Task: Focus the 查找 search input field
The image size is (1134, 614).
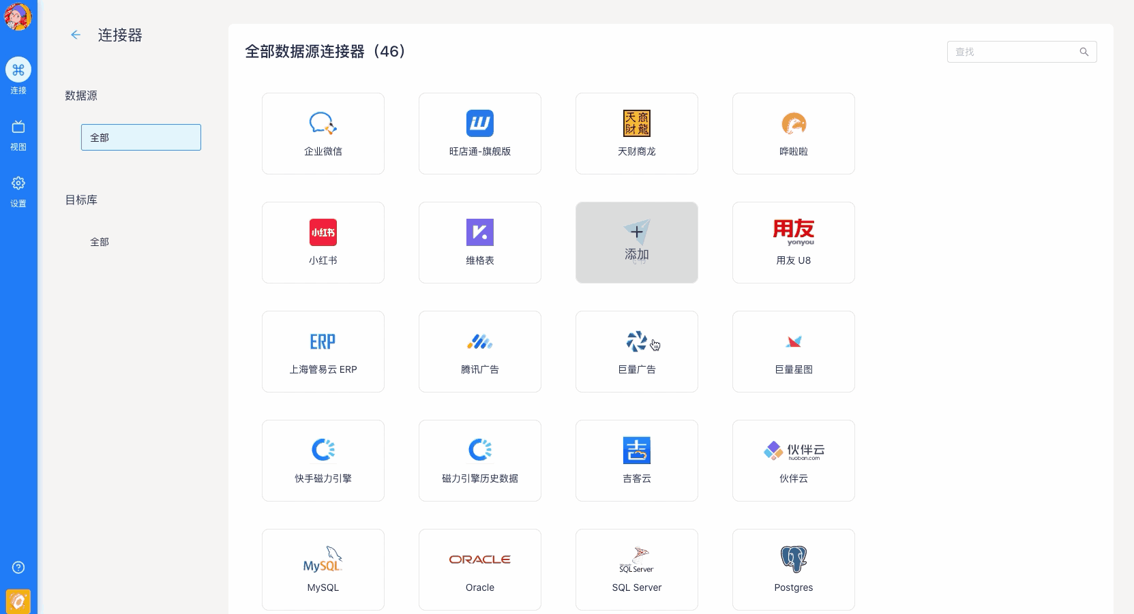Action: click(x=1022, y=52)
